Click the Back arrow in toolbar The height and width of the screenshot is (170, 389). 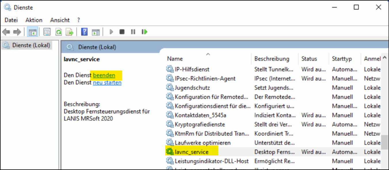click(6, 32)
